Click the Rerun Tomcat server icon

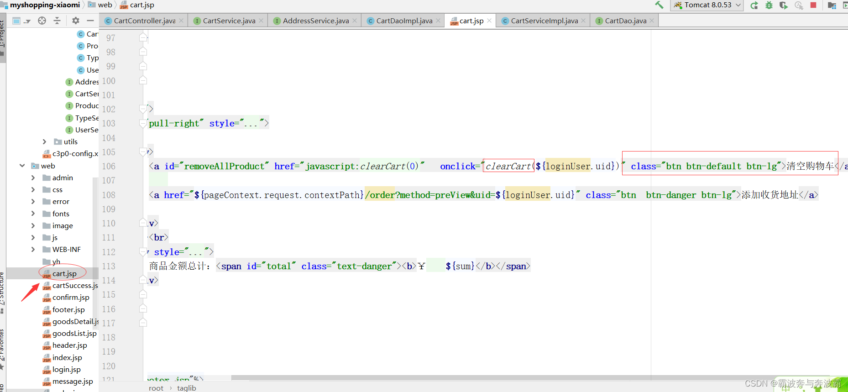[754, 5]
